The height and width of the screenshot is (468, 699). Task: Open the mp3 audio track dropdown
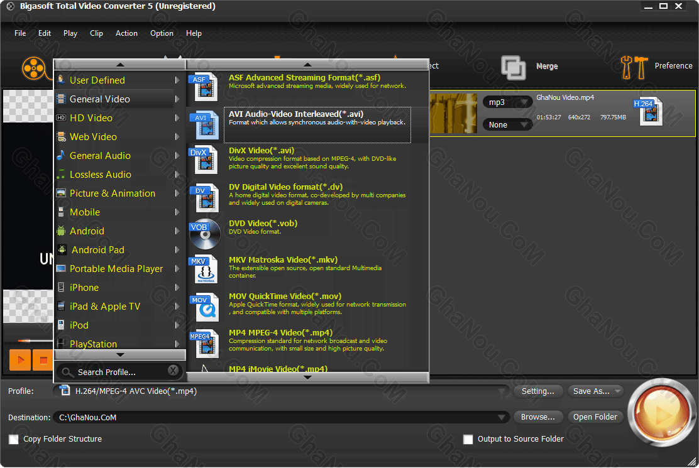(507, 102)
